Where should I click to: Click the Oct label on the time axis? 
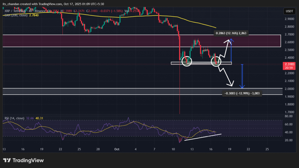(x=117, y=149)
